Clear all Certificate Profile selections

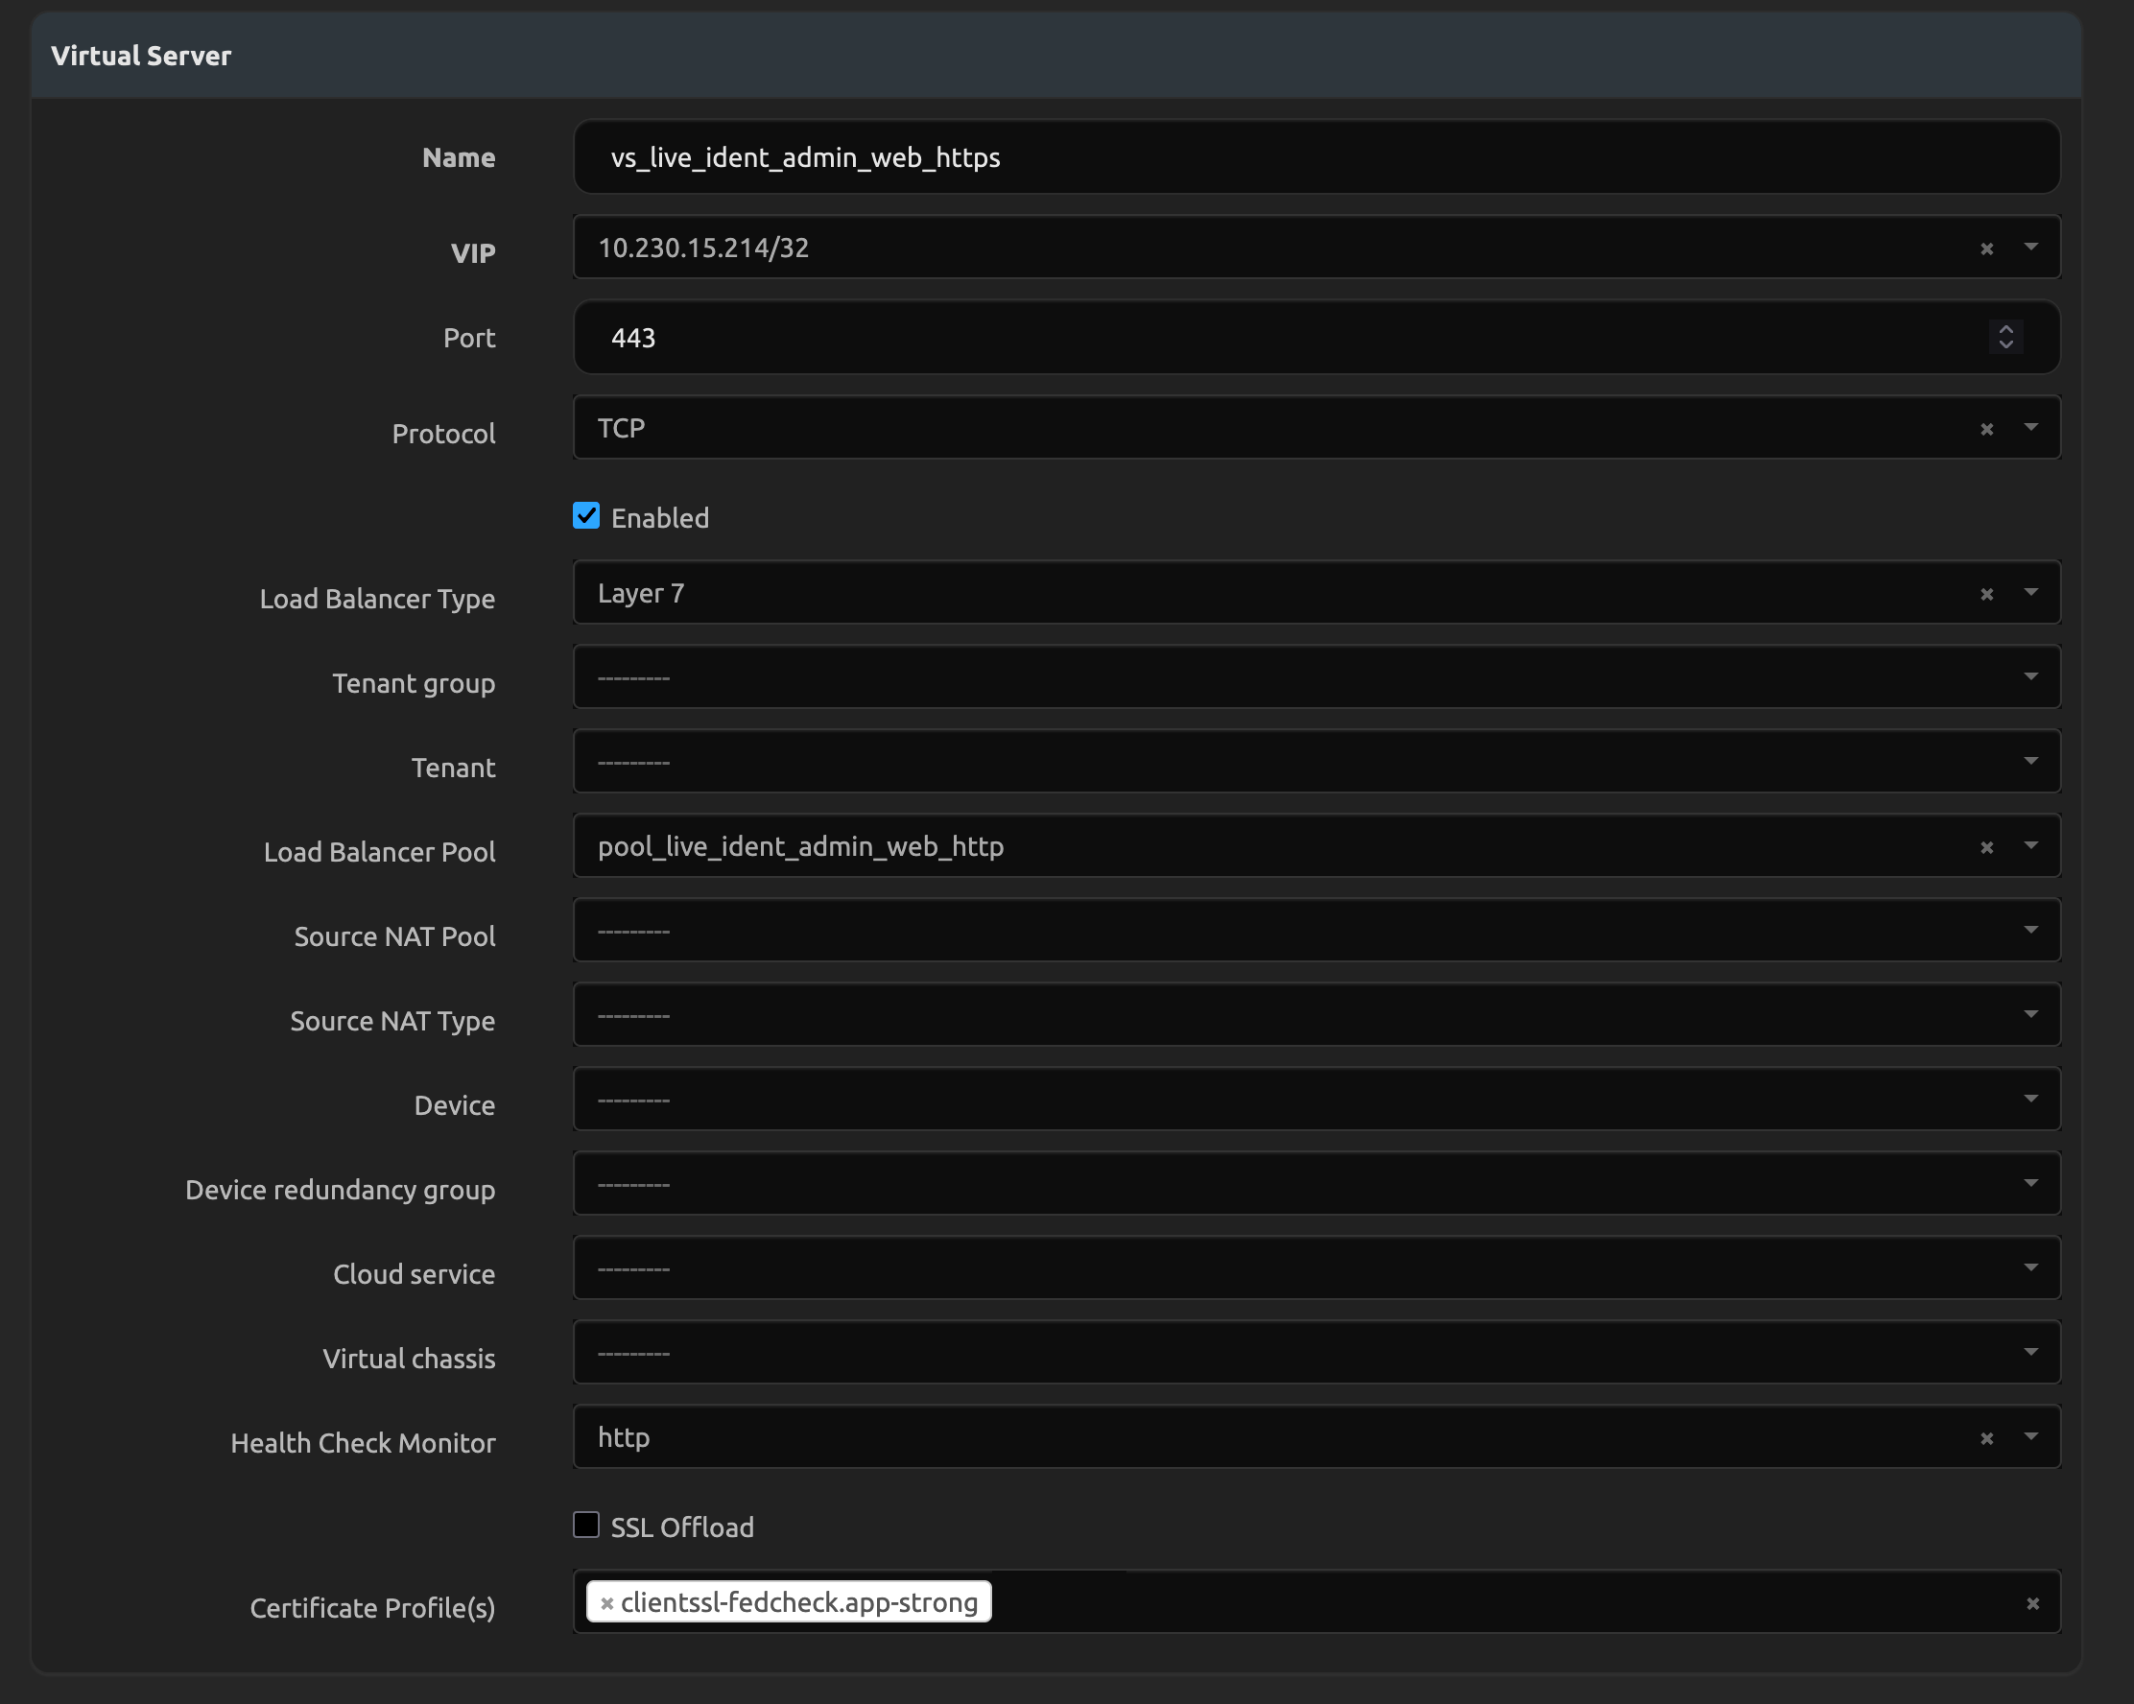tap(2032, 1602)
